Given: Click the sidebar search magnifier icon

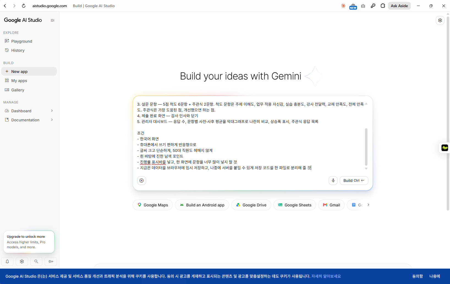Looking at the screenshot, I should (x=36, y=261).
